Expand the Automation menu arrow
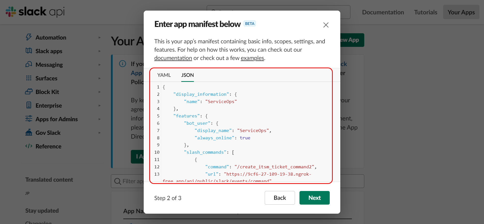The image size is (484, 224). click(x=100, y=38)
